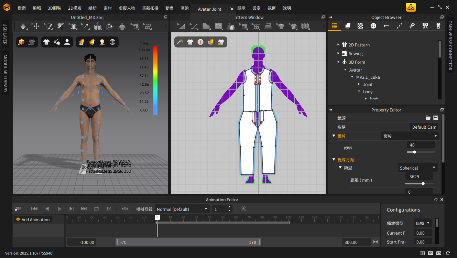
Task: Click the yellow Omniverse logo icon in title bar
Action: tap(411, 7)
